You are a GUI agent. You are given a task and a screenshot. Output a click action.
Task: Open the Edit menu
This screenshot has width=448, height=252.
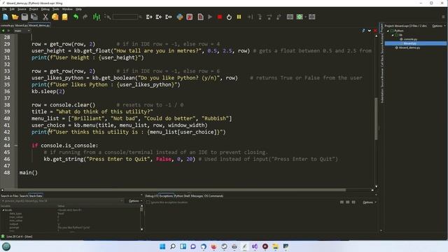(12, 9)
